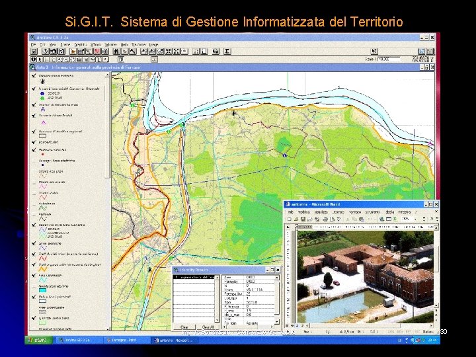The height and width of the screenshot is (357, 476).
Task: Click the Windows start button
Action: [x=38, y=340]
